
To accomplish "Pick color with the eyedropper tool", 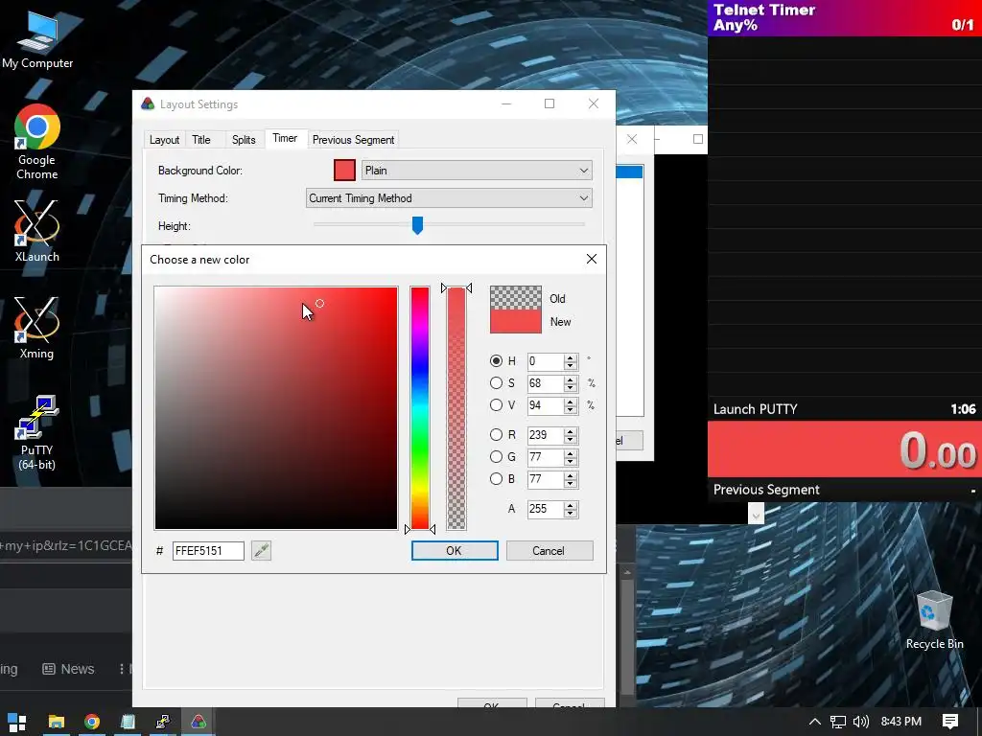I will (261, 551).
